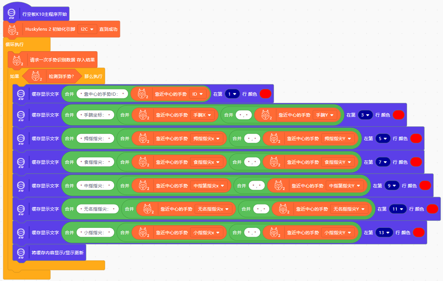Click the K10 icon on the 将缓存内容显示/显示更新 block
Screen dimensions: 443x281
pos(21,253)
